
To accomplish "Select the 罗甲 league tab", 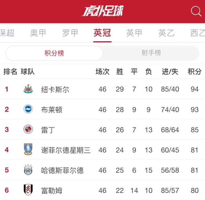I will point(70,33).
